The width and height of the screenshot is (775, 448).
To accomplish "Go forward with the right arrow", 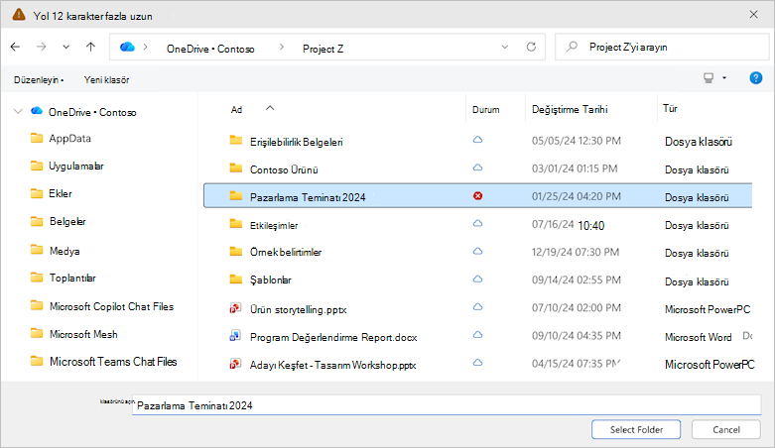I will 42,47.
